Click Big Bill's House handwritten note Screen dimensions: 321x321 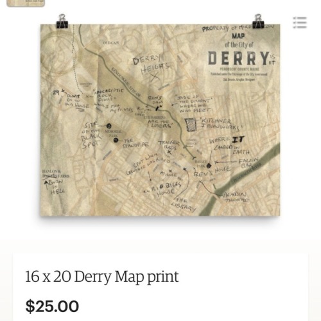click(164, 189)
